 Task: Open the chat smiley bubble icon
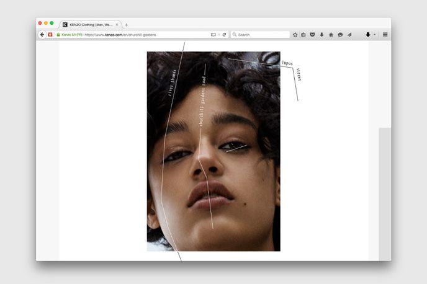(340, 35)
